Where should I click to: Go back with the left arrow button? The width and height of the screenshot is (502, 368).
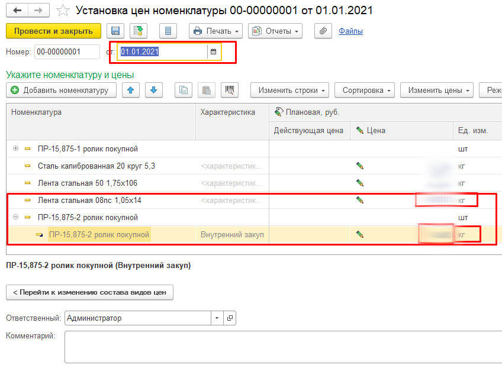[x=17, y=11]
